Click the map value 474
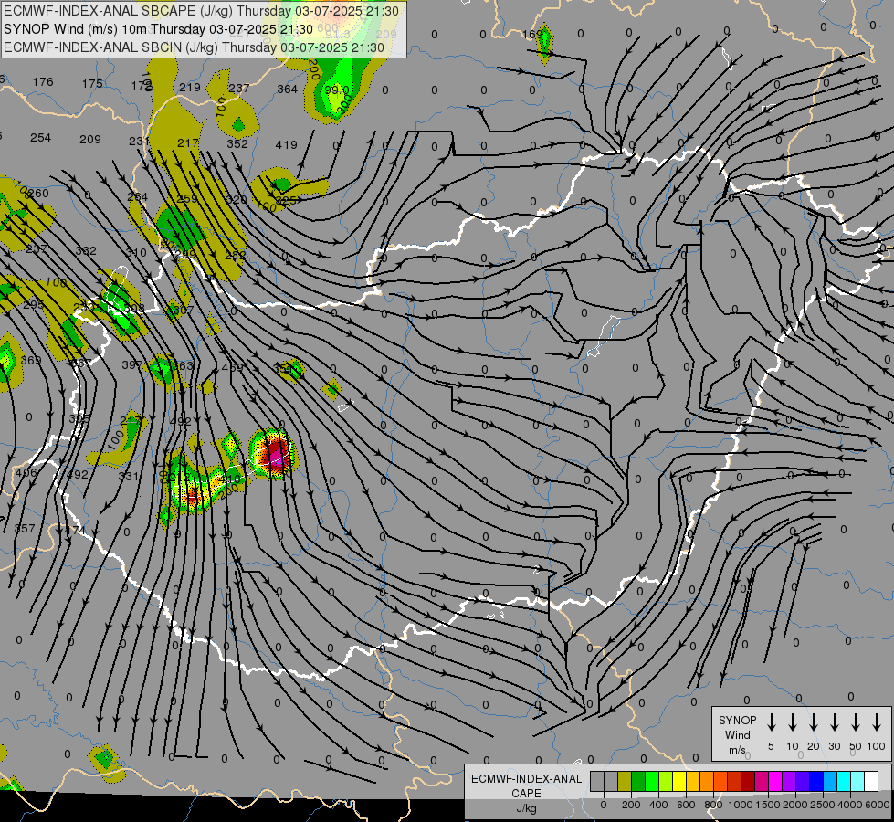This screenshot has height=822, width=894. [75, 531]
